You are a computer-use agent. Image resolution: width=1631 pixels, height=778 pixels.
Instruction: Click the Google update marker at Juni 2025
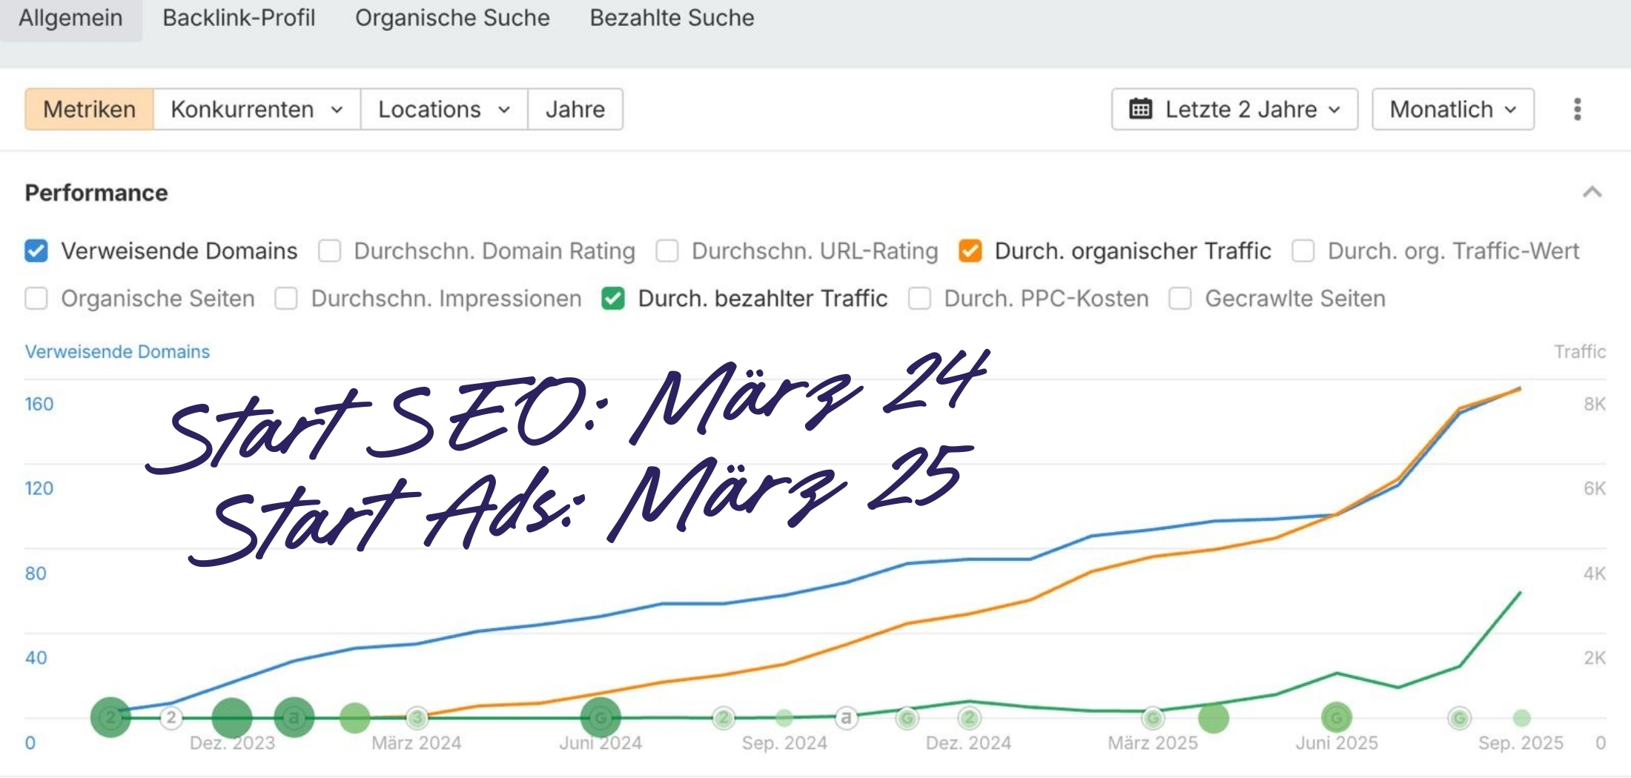click(1336, 717)
